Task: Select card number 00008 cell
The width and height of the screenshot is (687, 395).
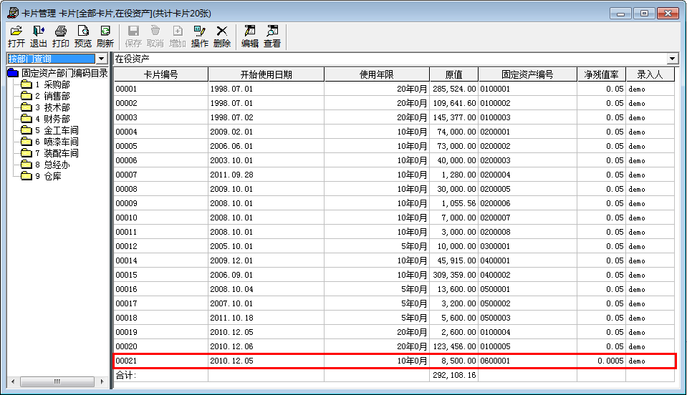Action: pos(160,189)
